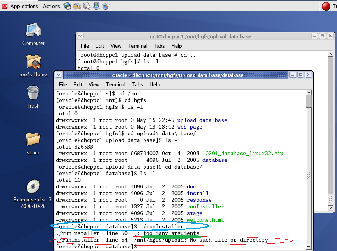Open Terminal menu in oracle terminal window

(115, 84)
